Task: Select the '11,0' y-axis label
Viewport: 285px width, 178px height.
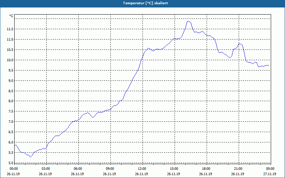Action: (10, 40)
